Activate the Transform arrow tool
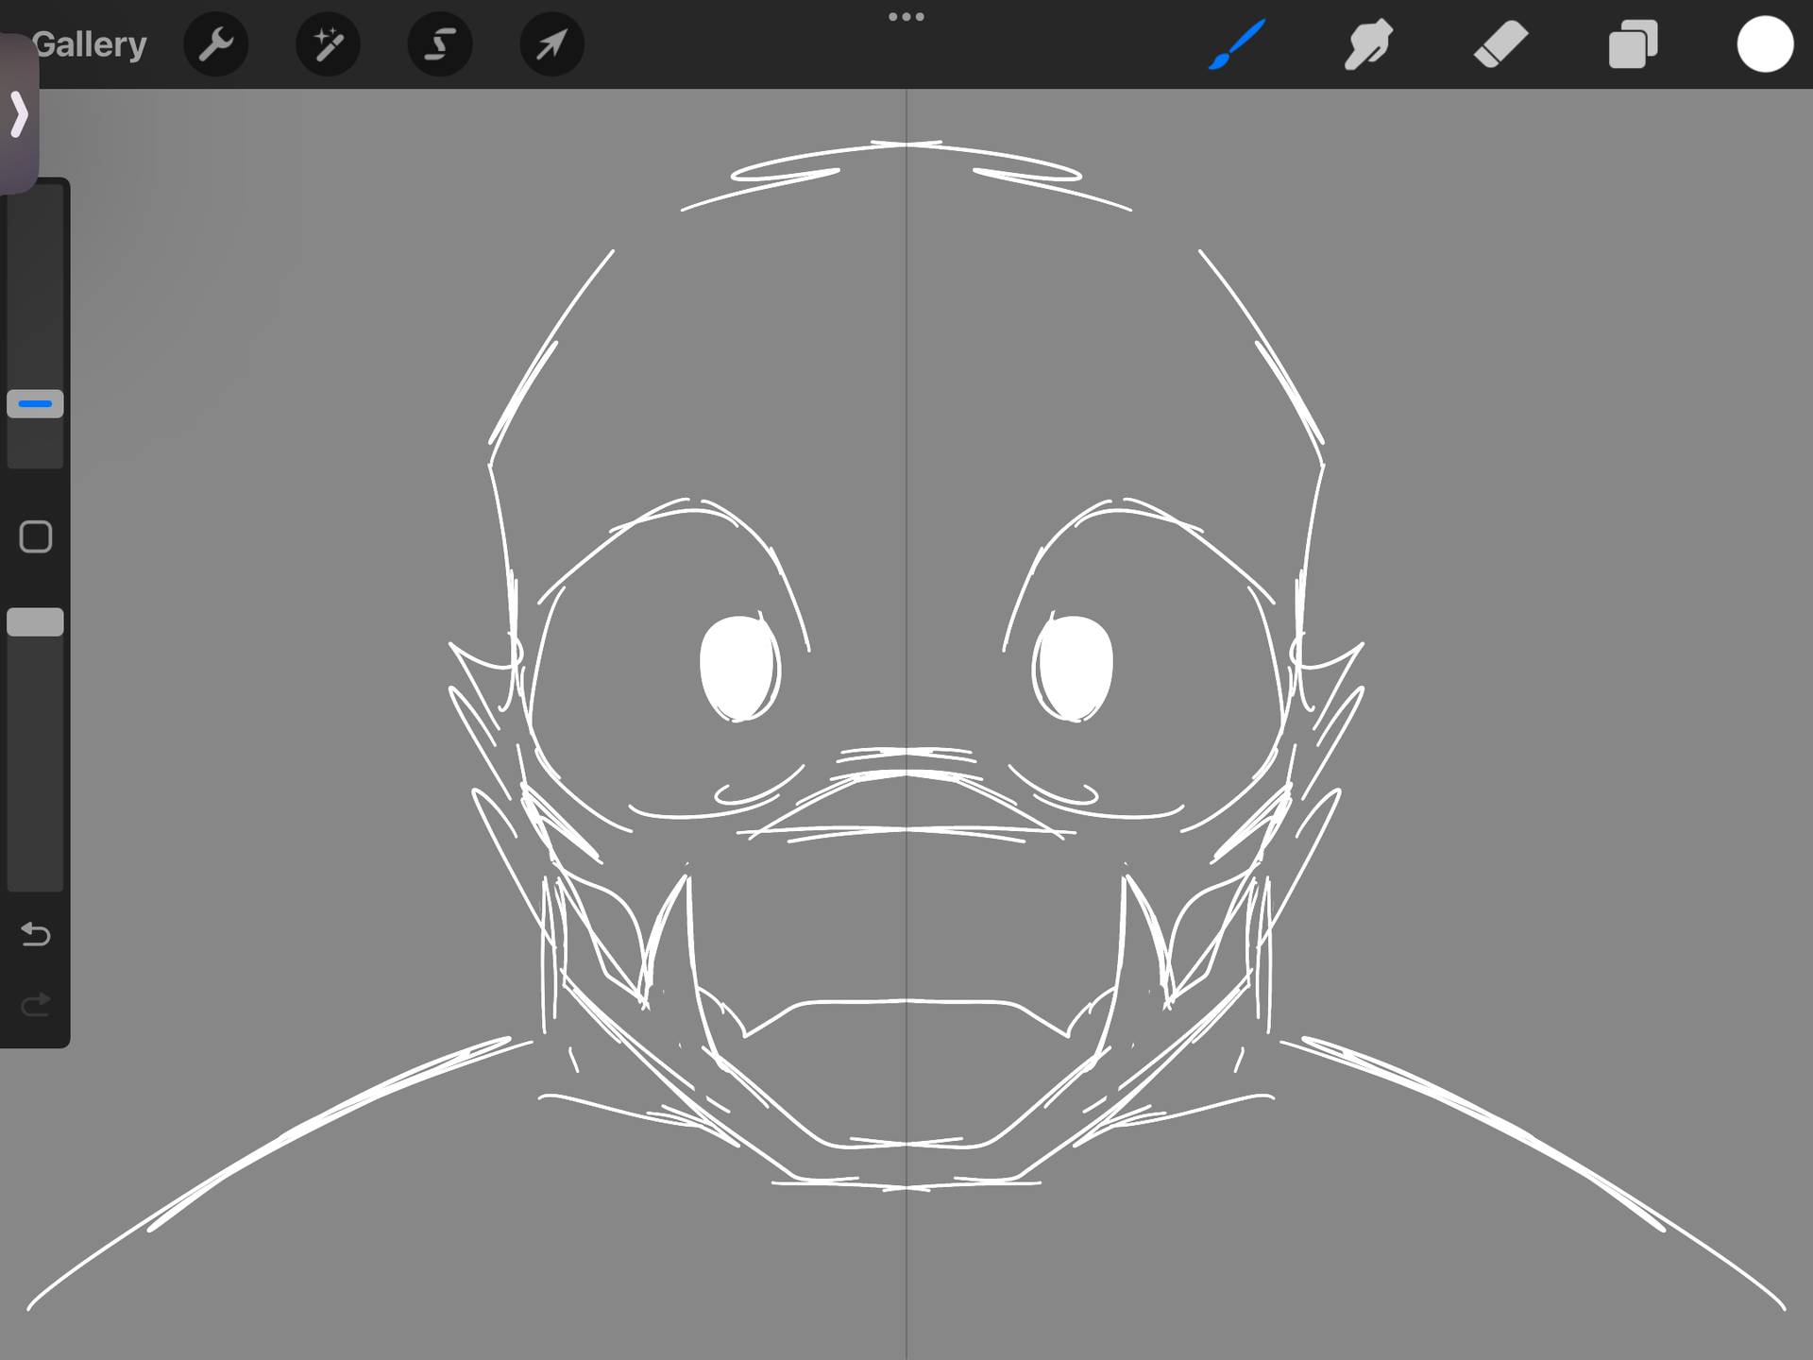The height and width of the screenshot is (1360, 1813). (x=552, y=44)
